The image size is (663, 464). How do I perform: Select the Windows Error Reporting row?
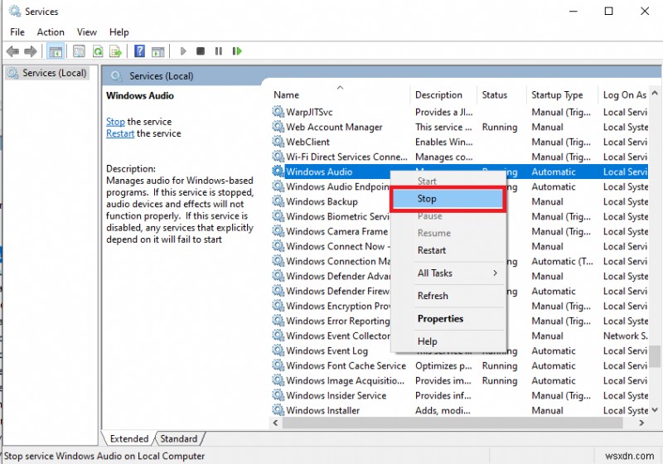point(459,321)
